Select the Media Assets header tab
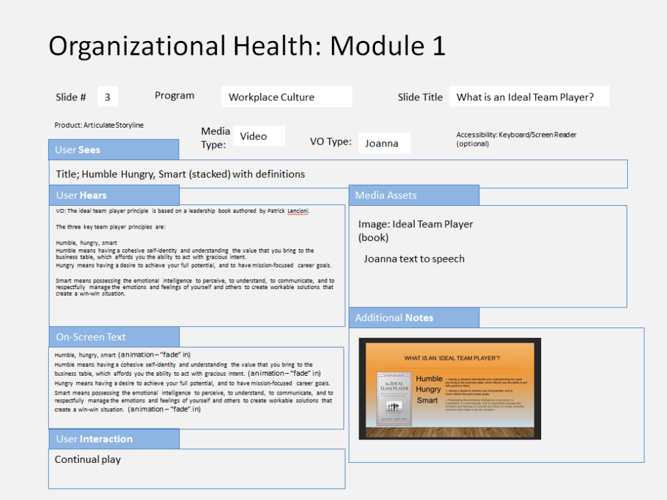 pos(413,195)
